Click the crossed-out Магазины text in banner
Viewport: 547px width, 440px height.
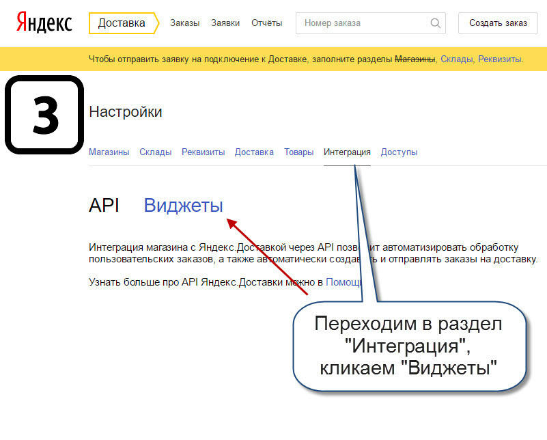point(415,59)
